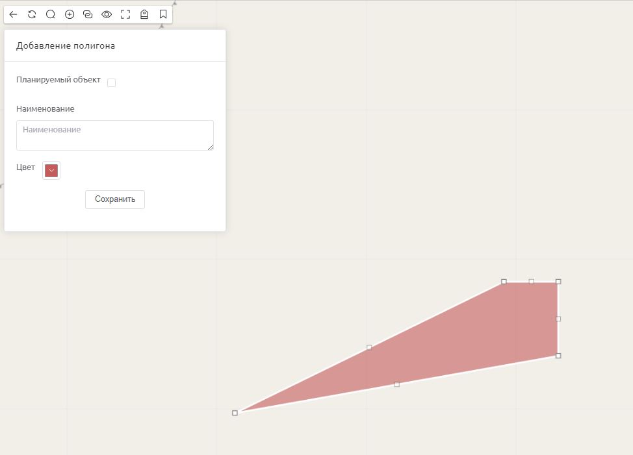Click the linked layers icon
Viewport: 633px width, 455px height.
(x=88, y=14)
